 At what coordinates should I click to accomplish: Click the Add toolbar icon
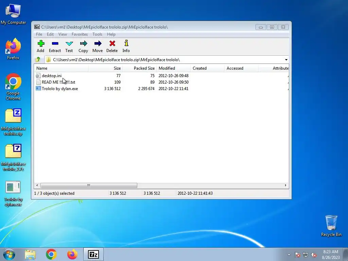point(41,43)
